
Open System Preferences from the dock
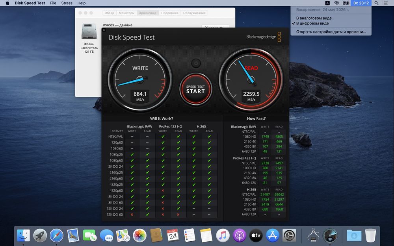coord(289,235)
